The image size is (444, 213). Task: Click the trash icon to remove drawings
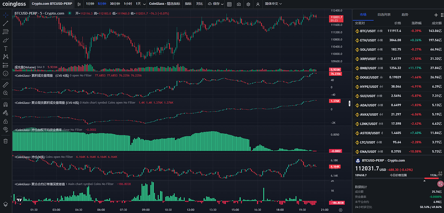6,141
